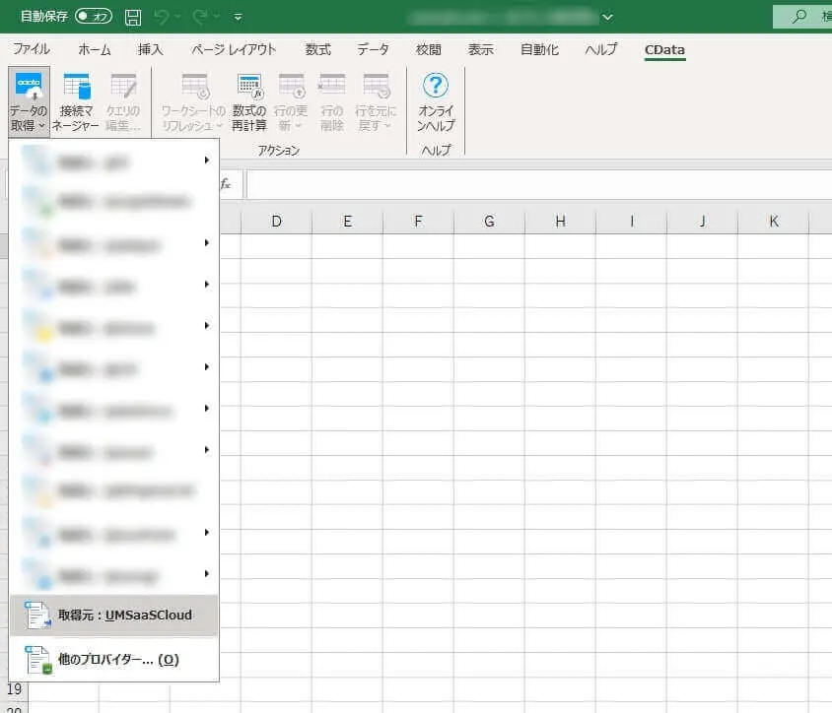Select column I header
Viewport: 832px width, 713px height.
(632, 221)
